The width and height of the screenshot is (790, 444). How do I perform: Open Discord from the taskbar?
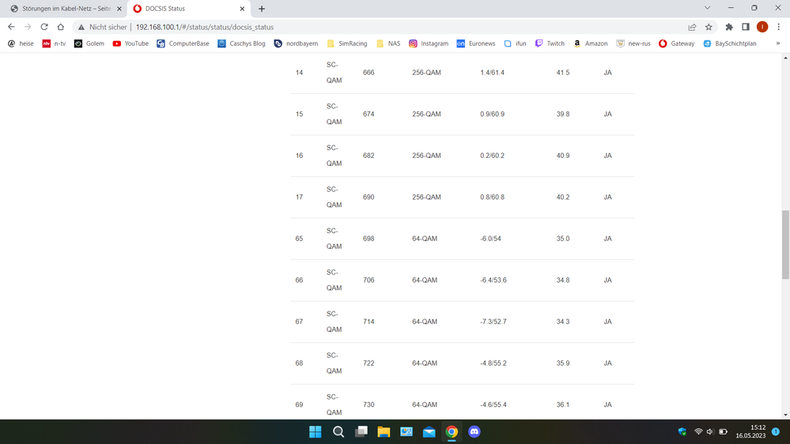(x=474, y=432)
